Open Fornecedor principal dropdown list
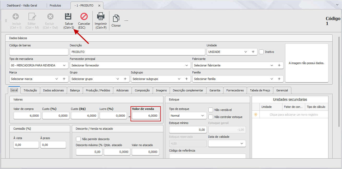 click(x=187, y=65)
